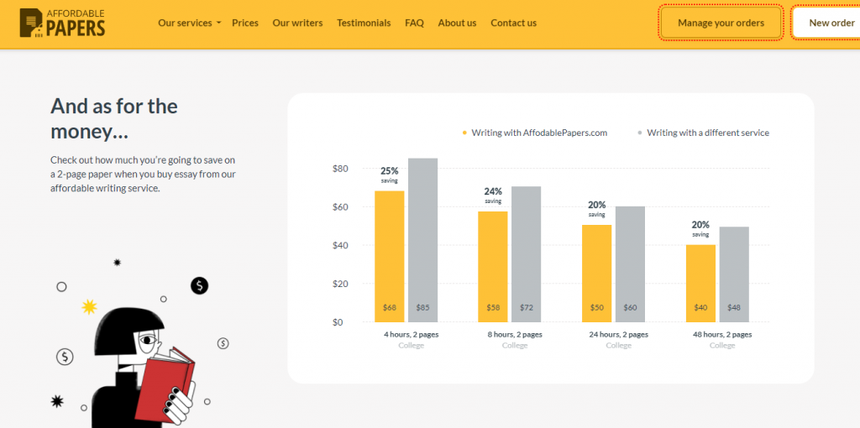Click the Affordable Papers logo

pyautogui.click(x=62, y=23)
